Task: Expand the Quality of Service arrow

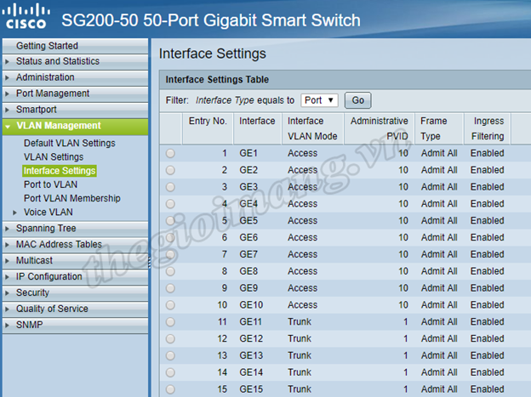Action: 7,309
